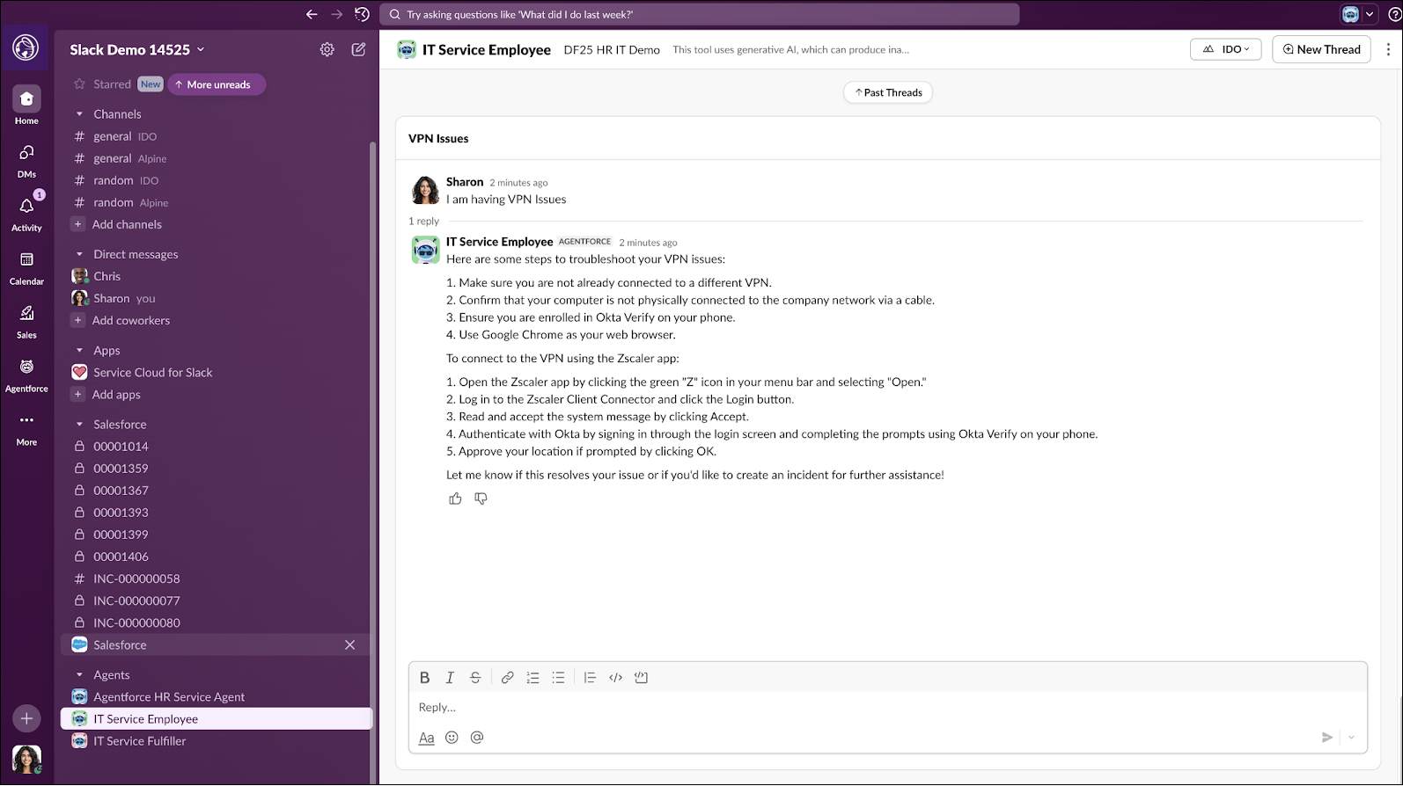
Task: Toggle strikethrough formatting
Action: [475, 678]
